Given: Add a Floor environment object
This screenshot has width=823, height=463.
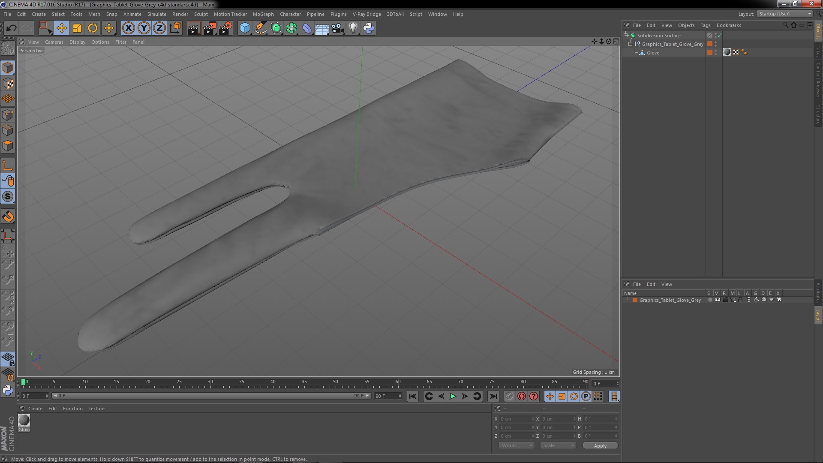Looking at the screenshot, I should [322, 28].
